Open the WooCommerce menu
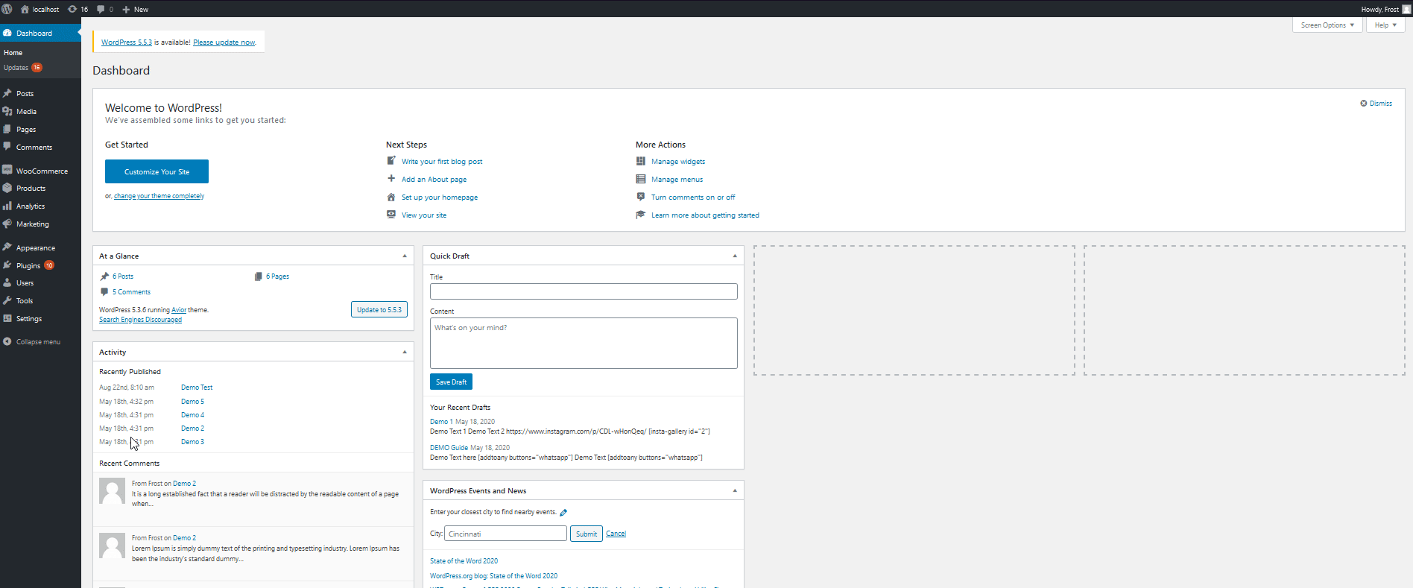Screen dimensions: 1413x588 click(x=40, y=171)
